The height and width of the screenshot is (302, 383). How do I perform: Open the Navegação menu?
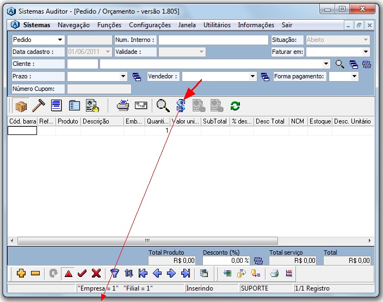[x=73, y=25]
